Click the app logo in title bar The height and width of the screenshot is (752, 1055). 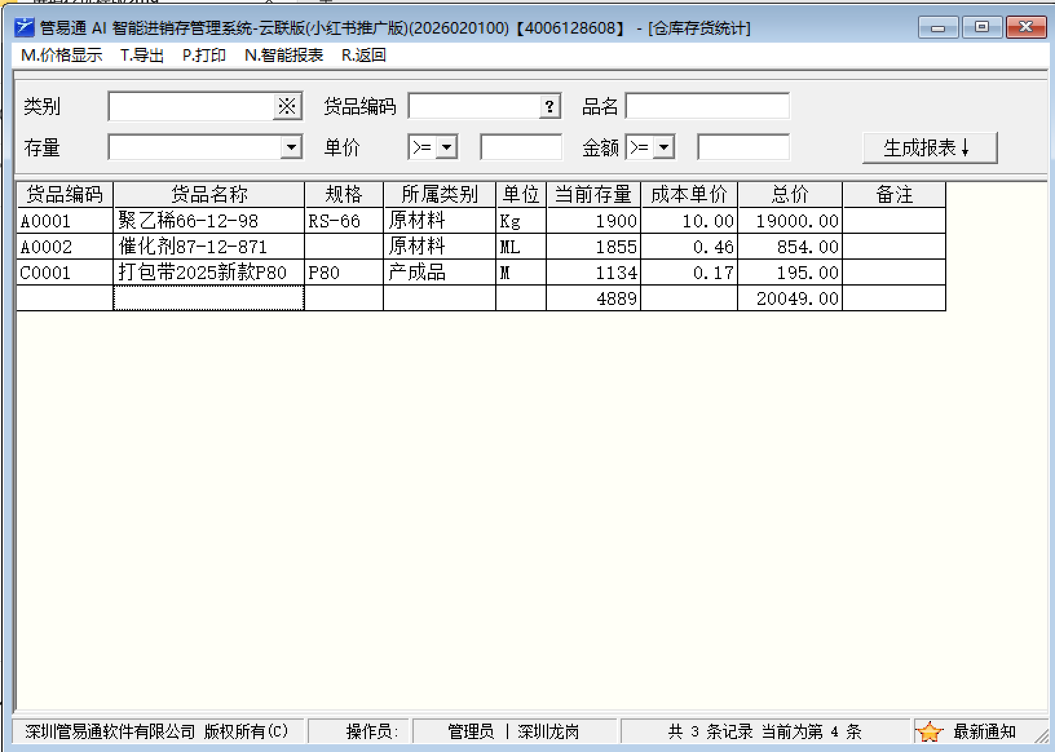click(24, 27)
